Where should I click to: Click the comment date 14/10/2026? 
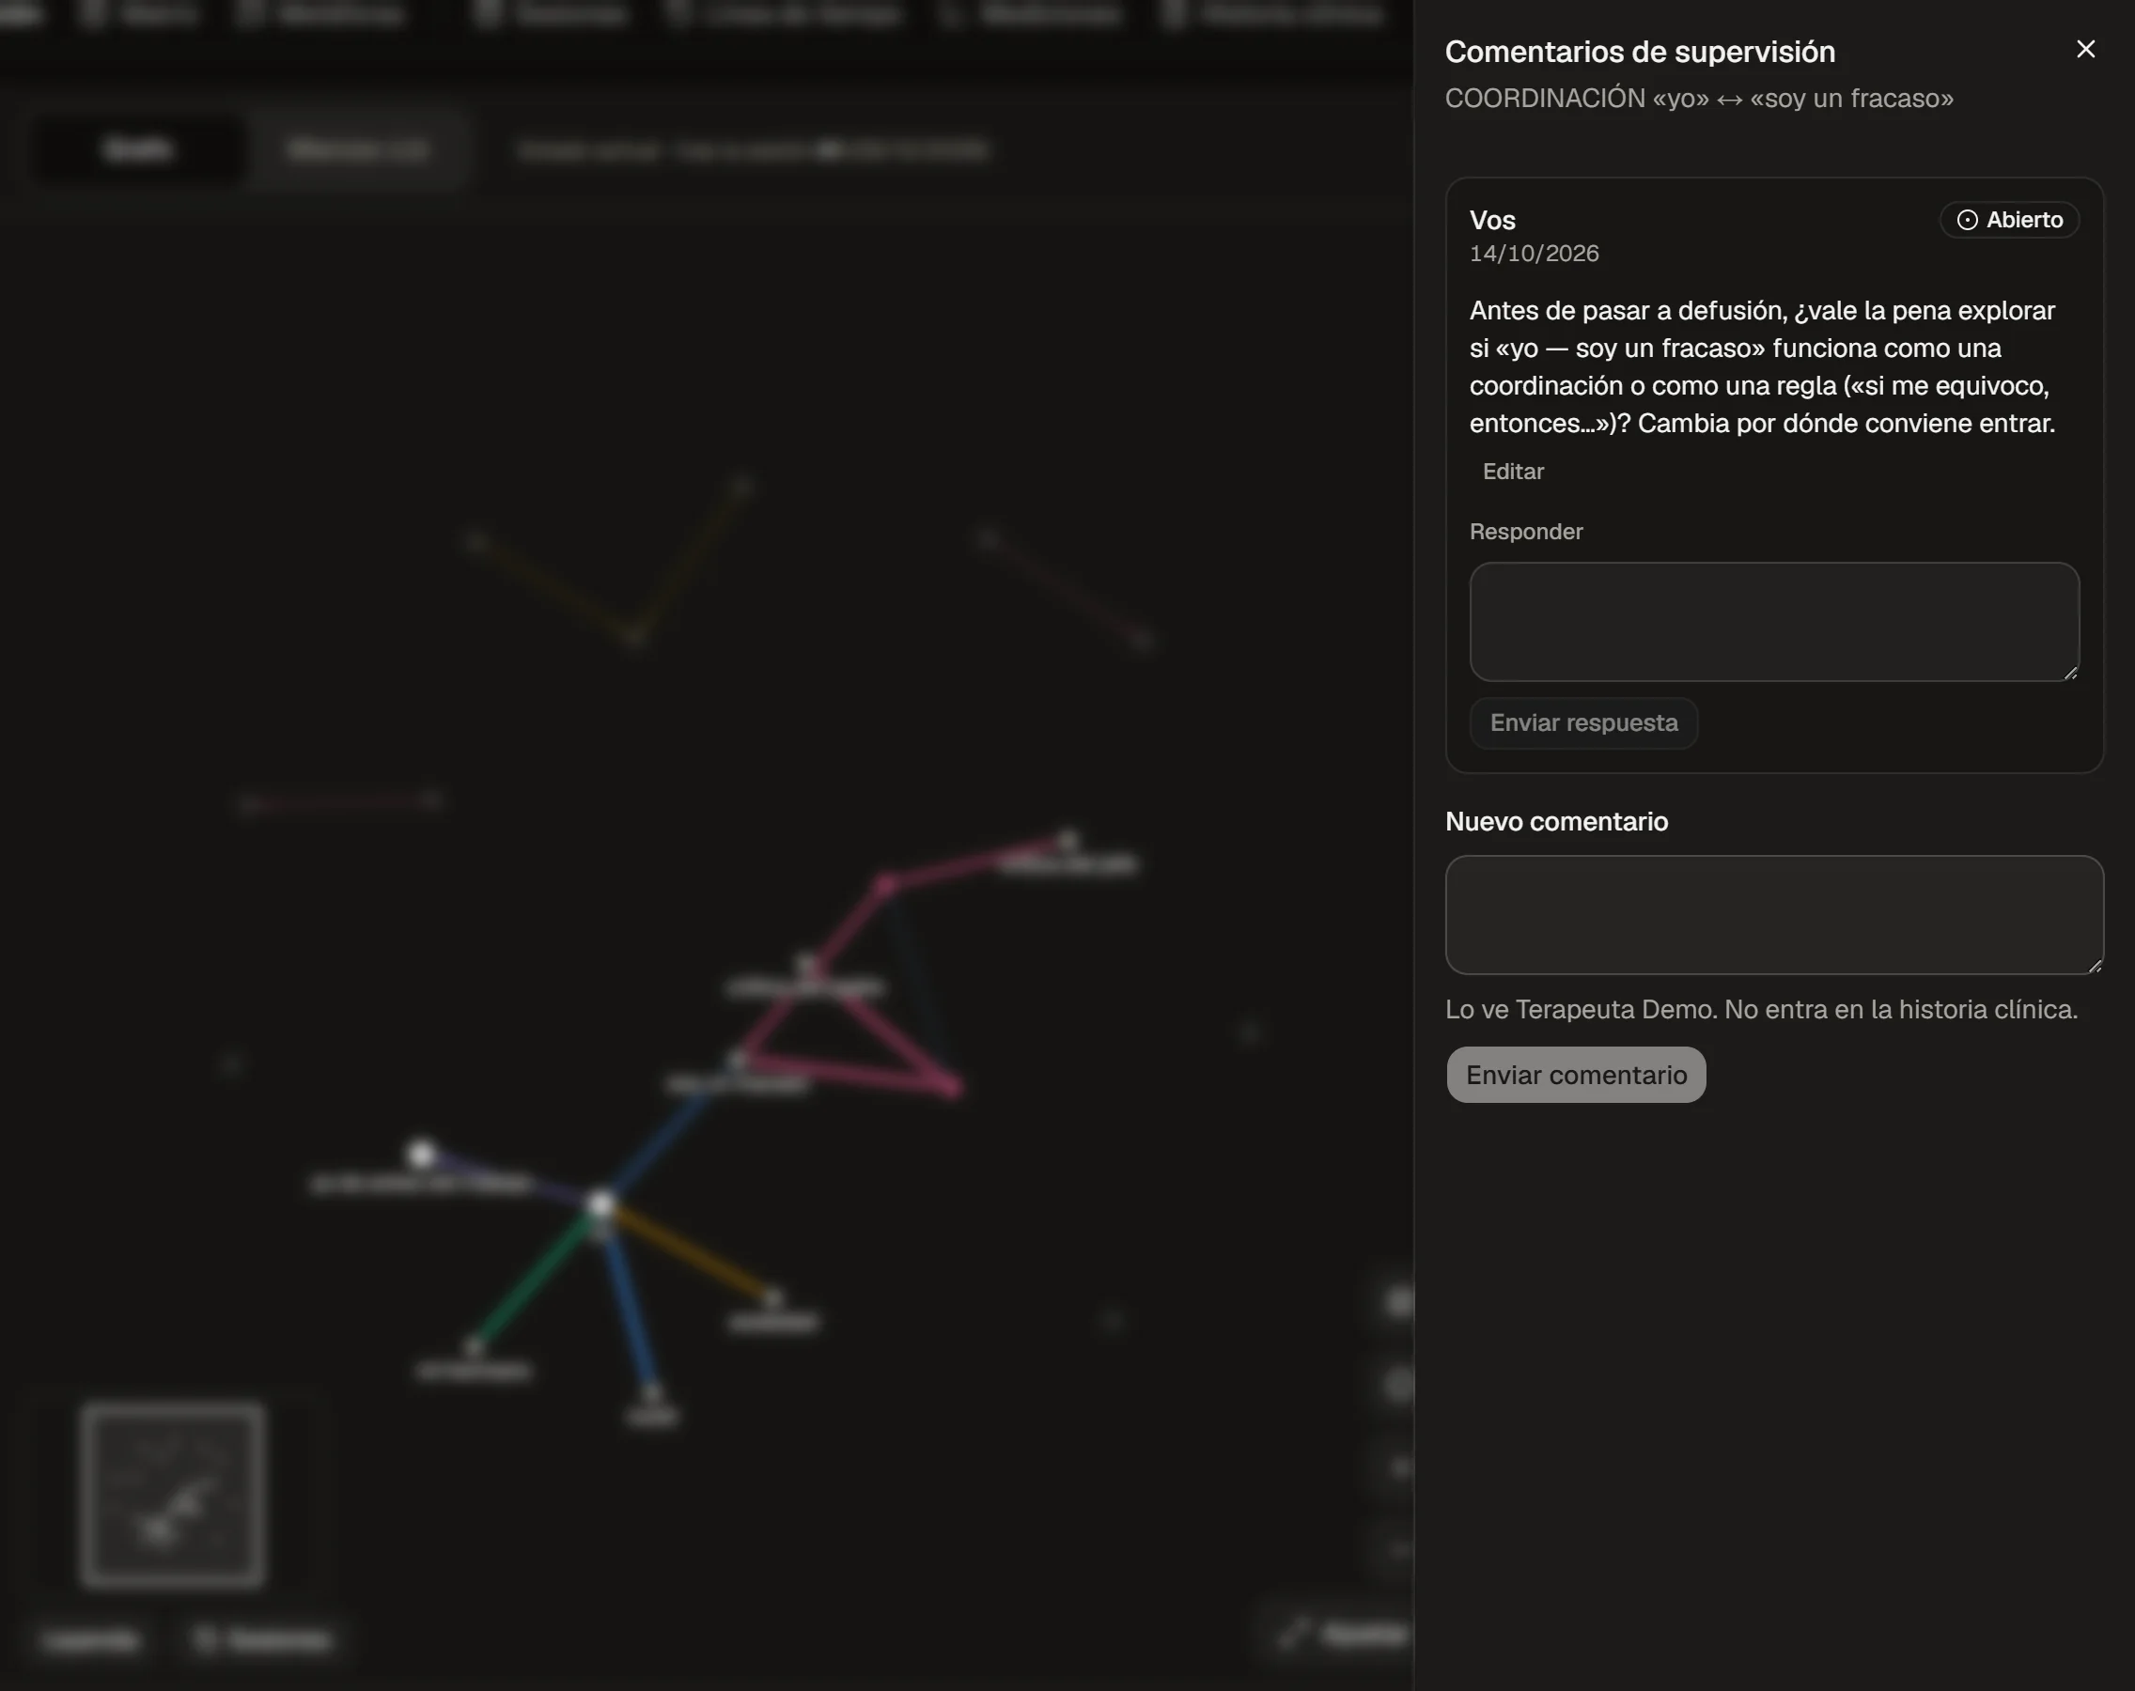(1534, 254)
